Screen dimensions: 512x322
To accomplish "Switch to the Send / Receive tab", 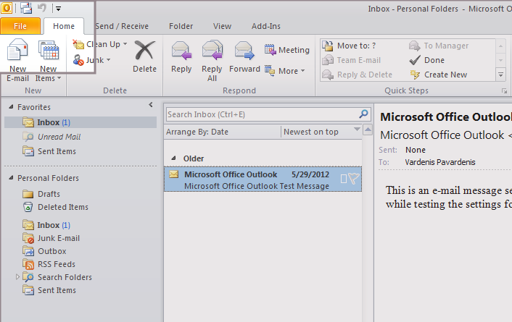I will [x=122, y=26].
